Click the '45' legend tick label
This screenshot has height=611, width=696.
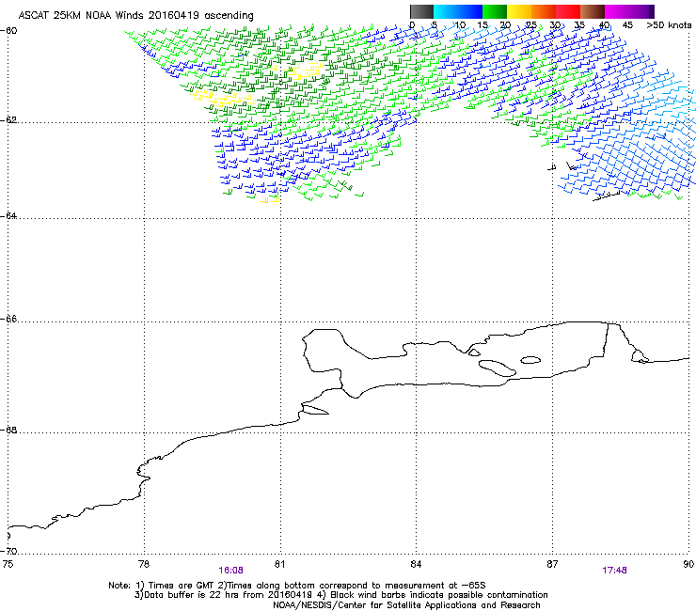627,24
